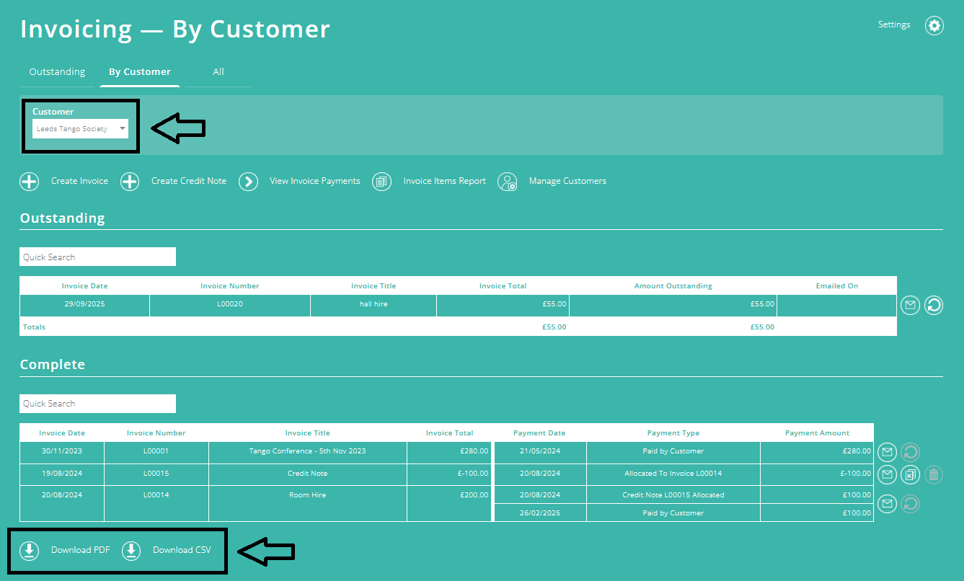Email invoice L00001 using its envelope icon
This screenshot has height=581, width=964.
[887, 452]
